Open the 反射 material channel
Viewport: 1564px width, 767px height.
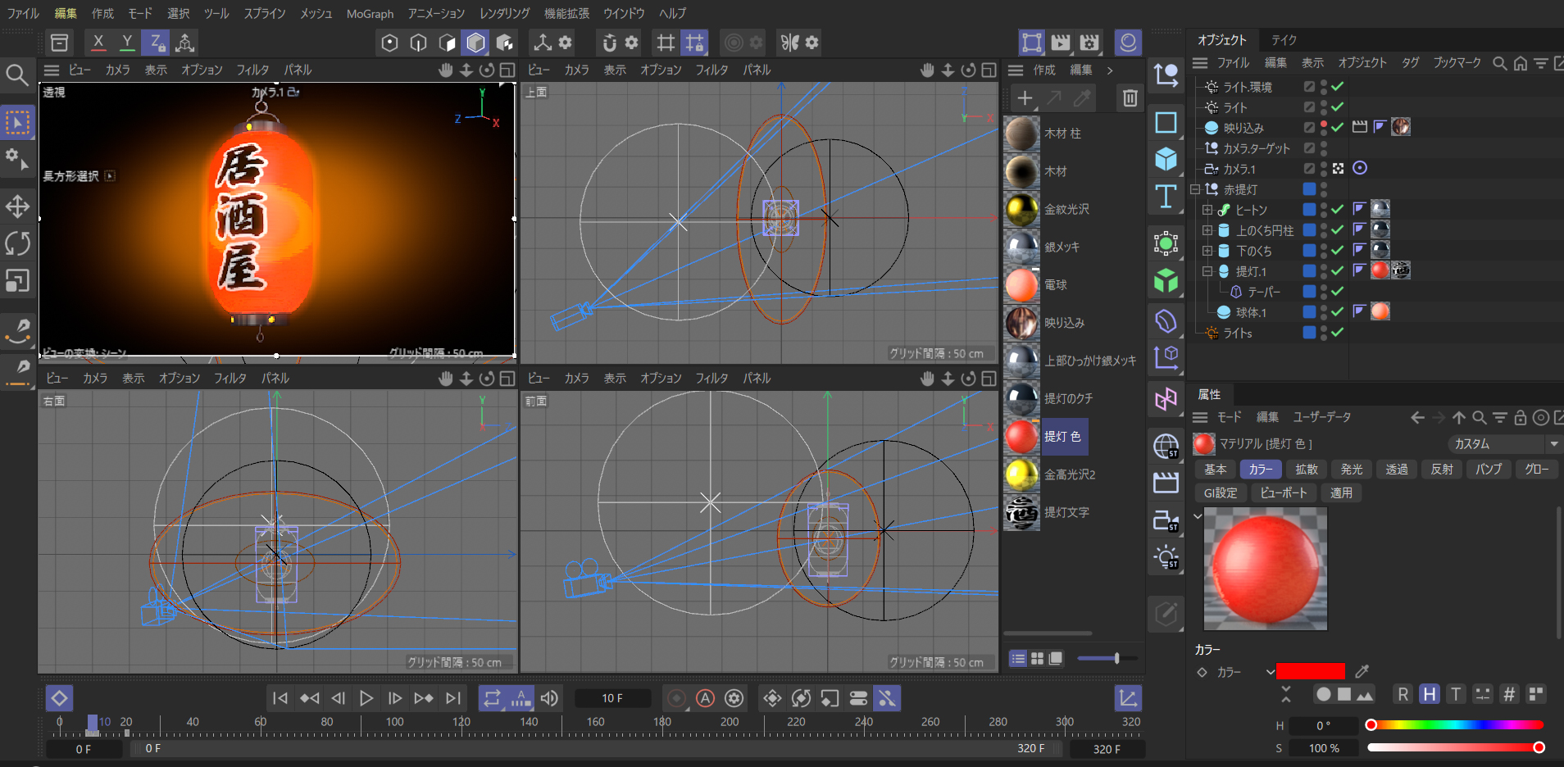click(1441, 470)
